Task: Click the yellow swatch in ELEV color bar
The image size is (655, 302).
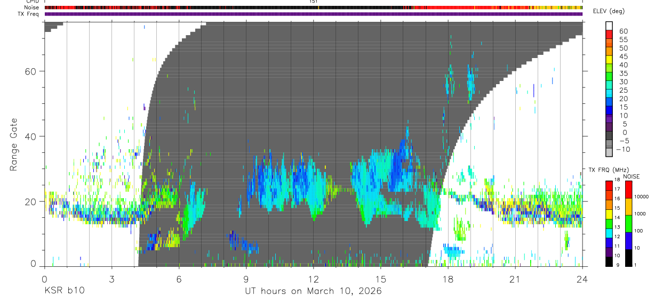Action: point(609,60)
